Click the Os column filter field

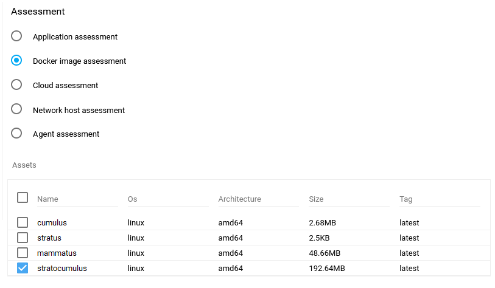[x=167, y=199]
